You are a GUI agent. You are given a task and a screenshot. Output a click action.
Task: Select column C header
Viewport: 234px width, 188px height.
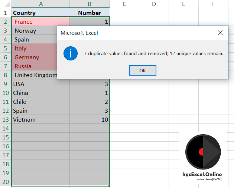124,4
